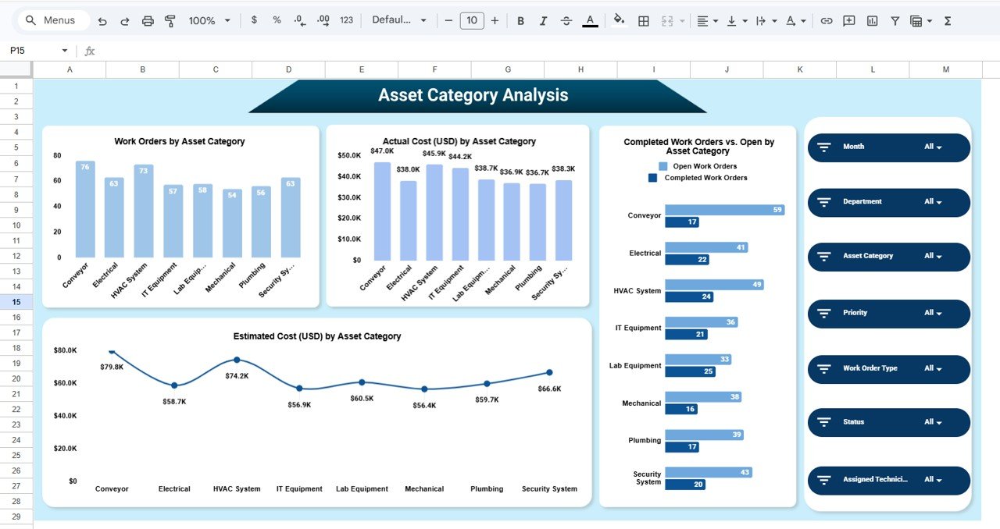Open the Month slicer's All dropdown

(x=934, y=147)
